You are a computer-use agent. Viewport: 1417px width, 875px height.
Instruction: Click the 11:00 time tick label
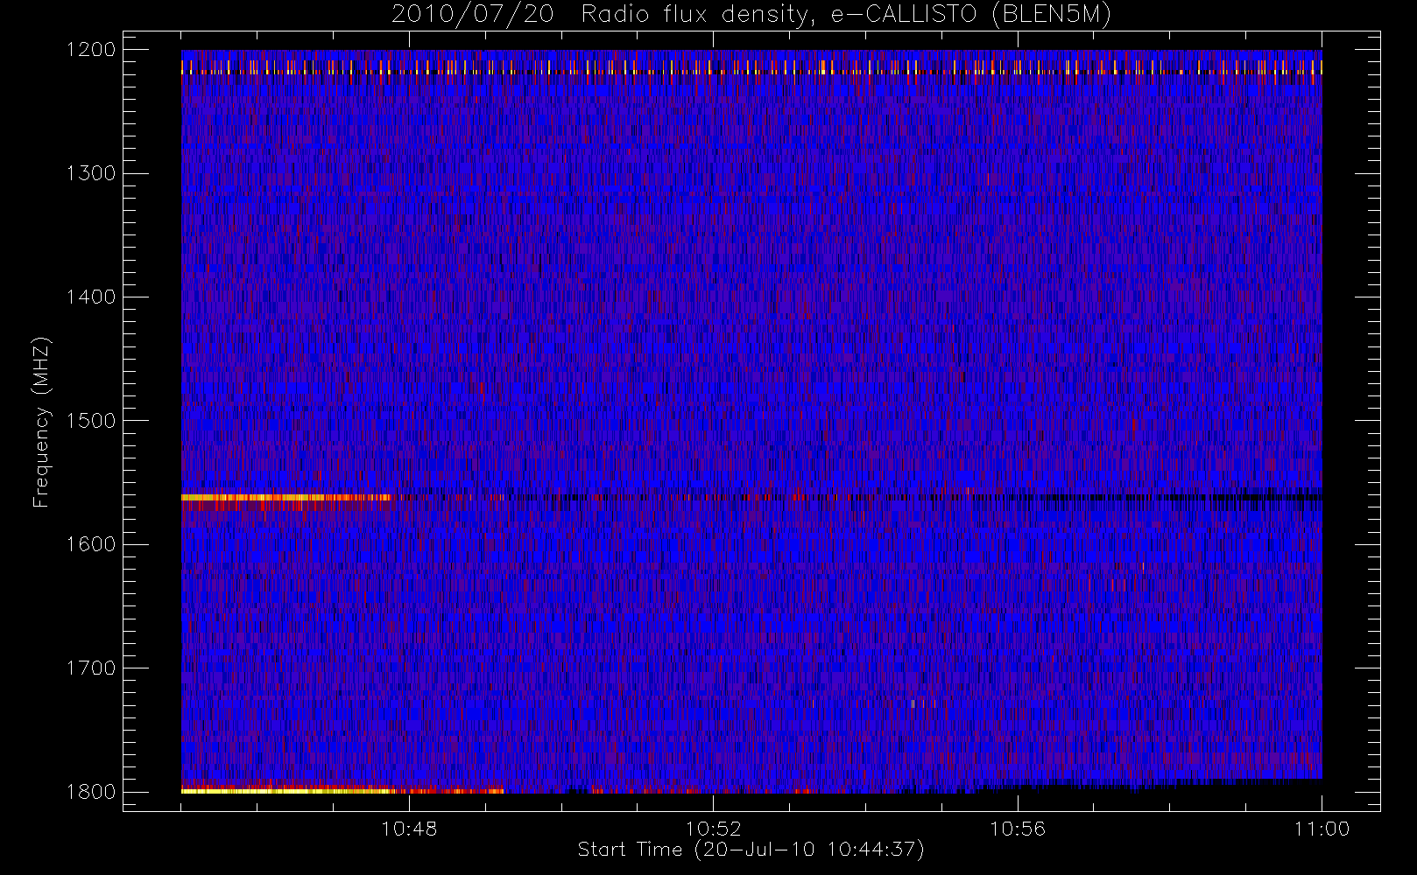click(x=1322, y=829)
